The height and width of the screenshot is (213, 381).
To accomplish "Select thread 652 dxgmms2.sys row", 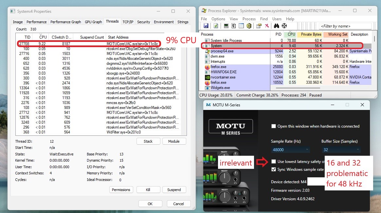I will point(99,63).
